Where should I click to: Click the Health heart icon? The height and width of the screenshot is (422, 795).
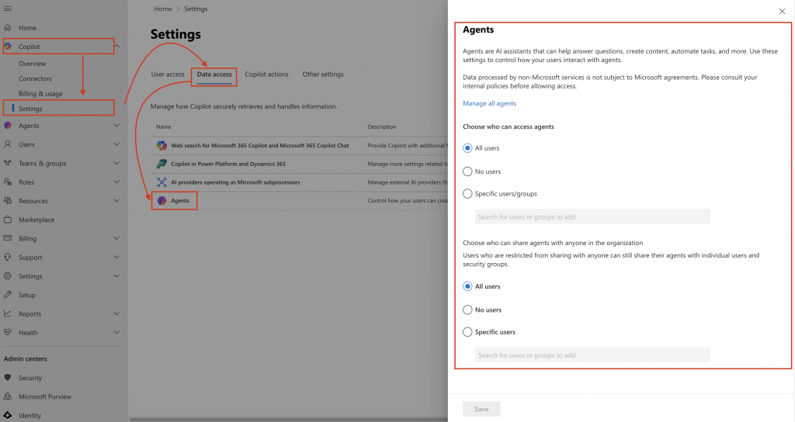(x=8, y=333)
